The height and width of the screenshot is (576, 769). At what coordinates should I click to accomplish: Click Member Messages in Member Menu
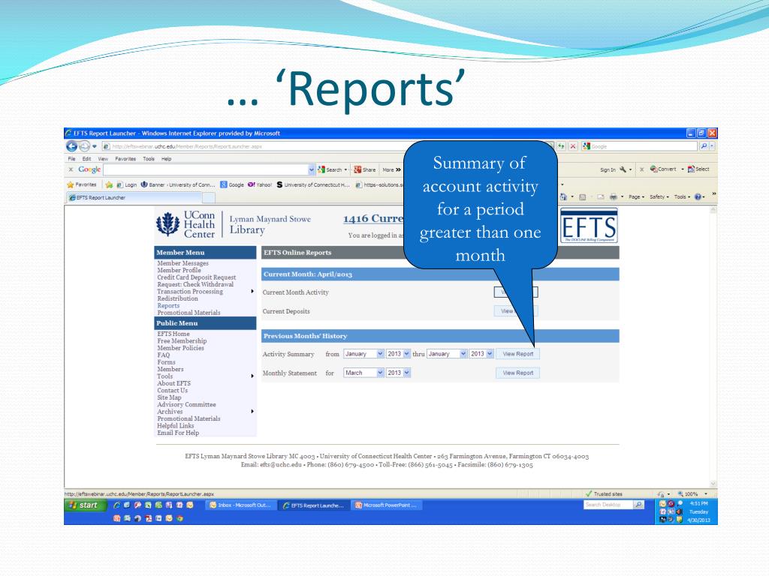click(183, 263)
